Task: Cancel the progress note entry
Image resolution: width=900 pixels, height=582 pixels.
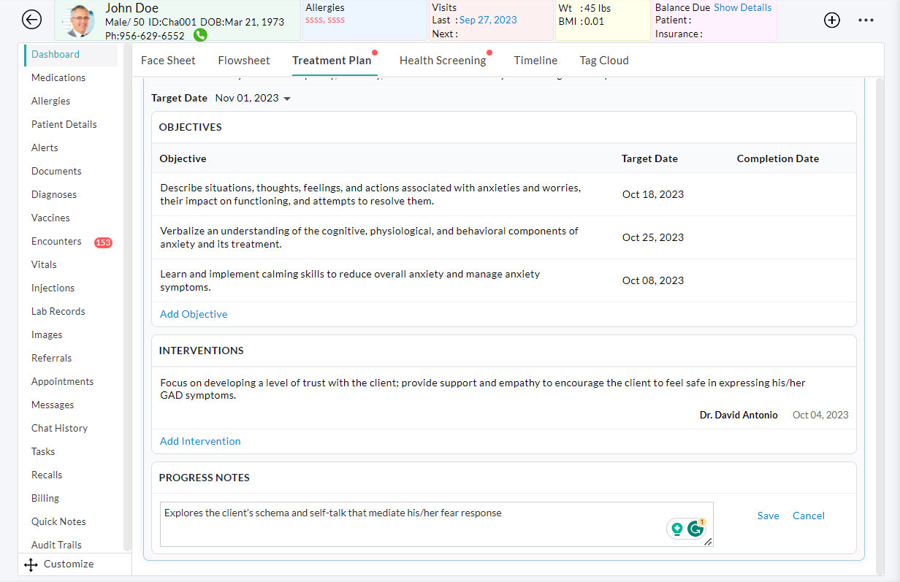Action: click(x=808, y=516)
